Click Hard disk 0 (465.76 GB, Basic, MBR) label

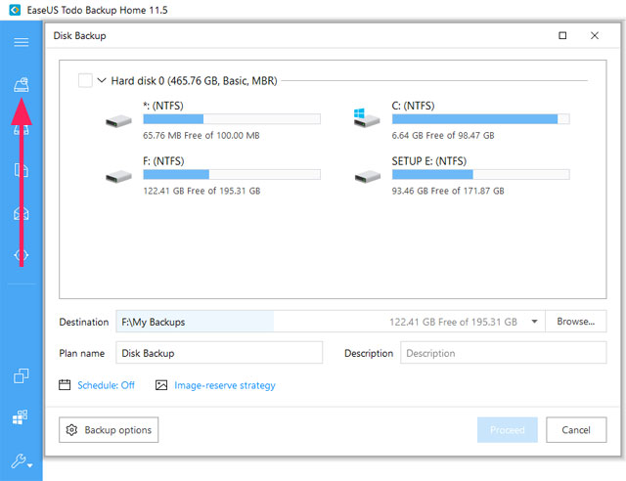[194, 80]
